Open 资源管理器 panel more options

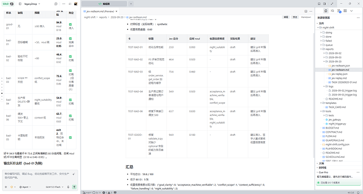358,18
